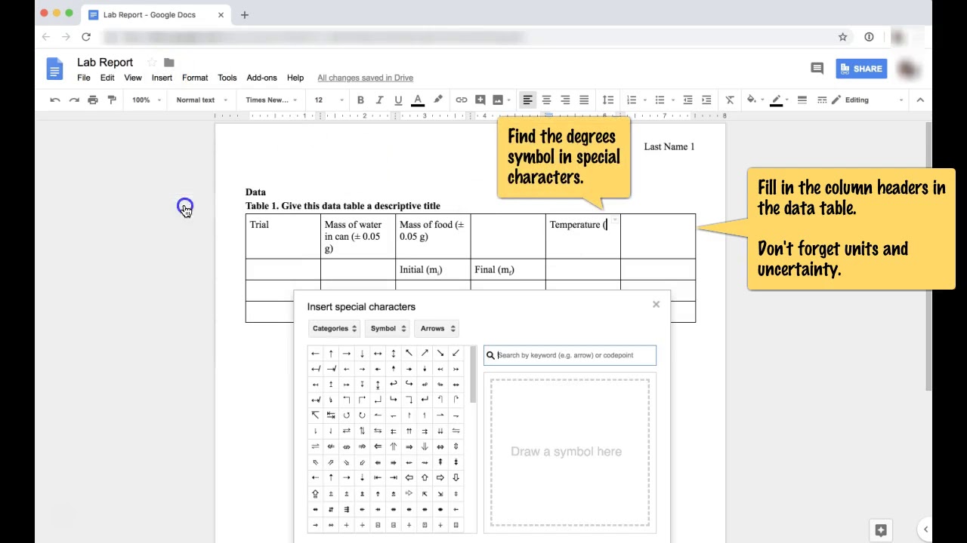Select Center align

click(546, 100)
